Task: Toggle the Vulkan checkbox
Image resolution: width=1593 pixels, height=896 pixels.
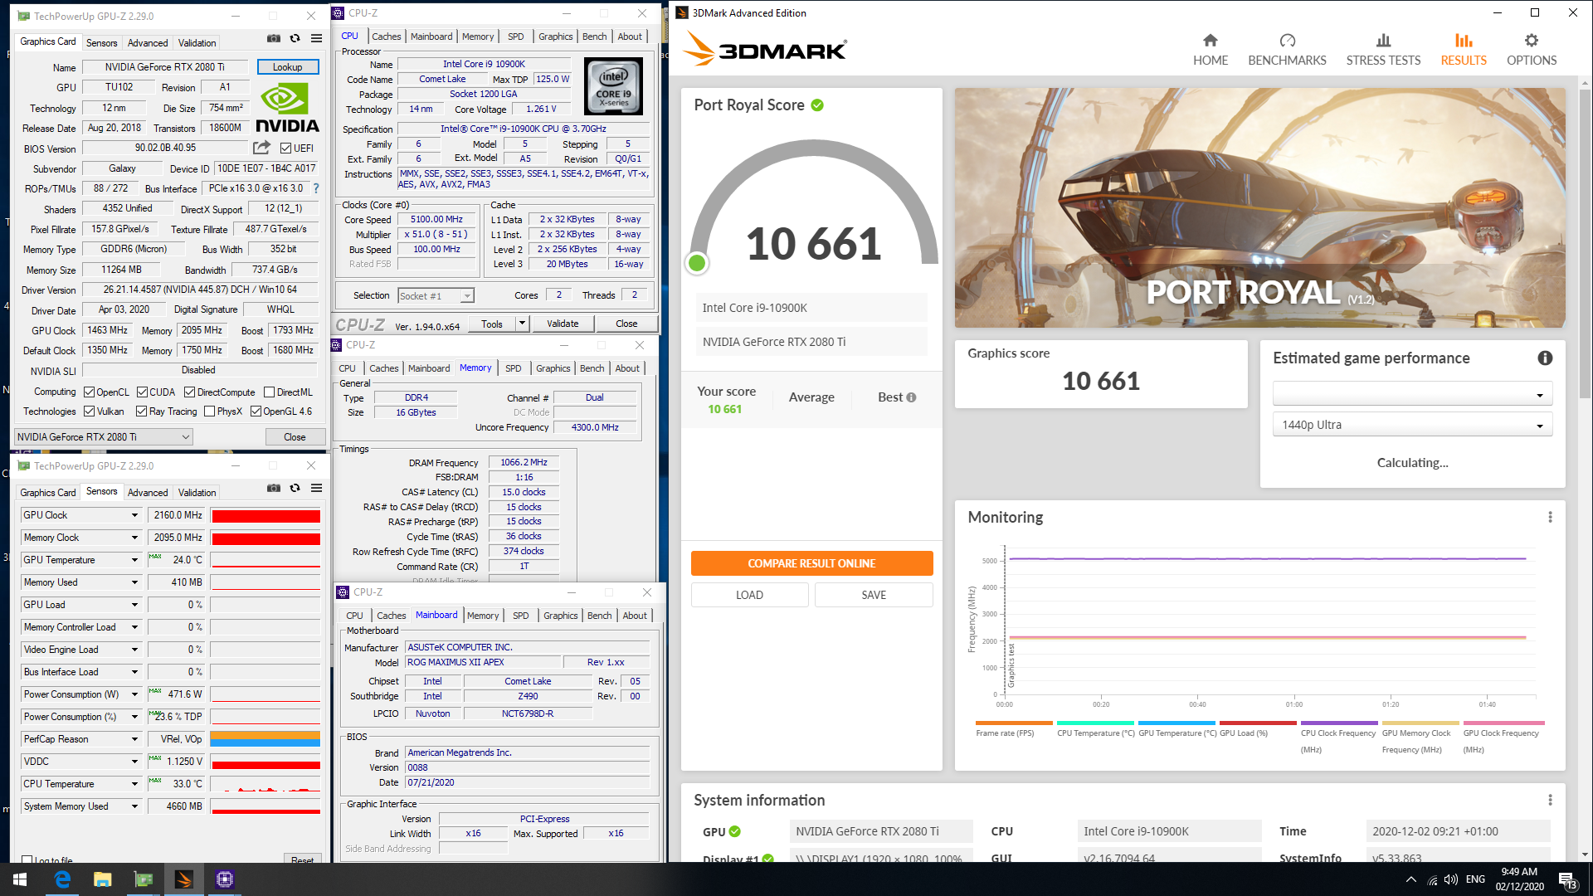Action: (x=89, y=411)
